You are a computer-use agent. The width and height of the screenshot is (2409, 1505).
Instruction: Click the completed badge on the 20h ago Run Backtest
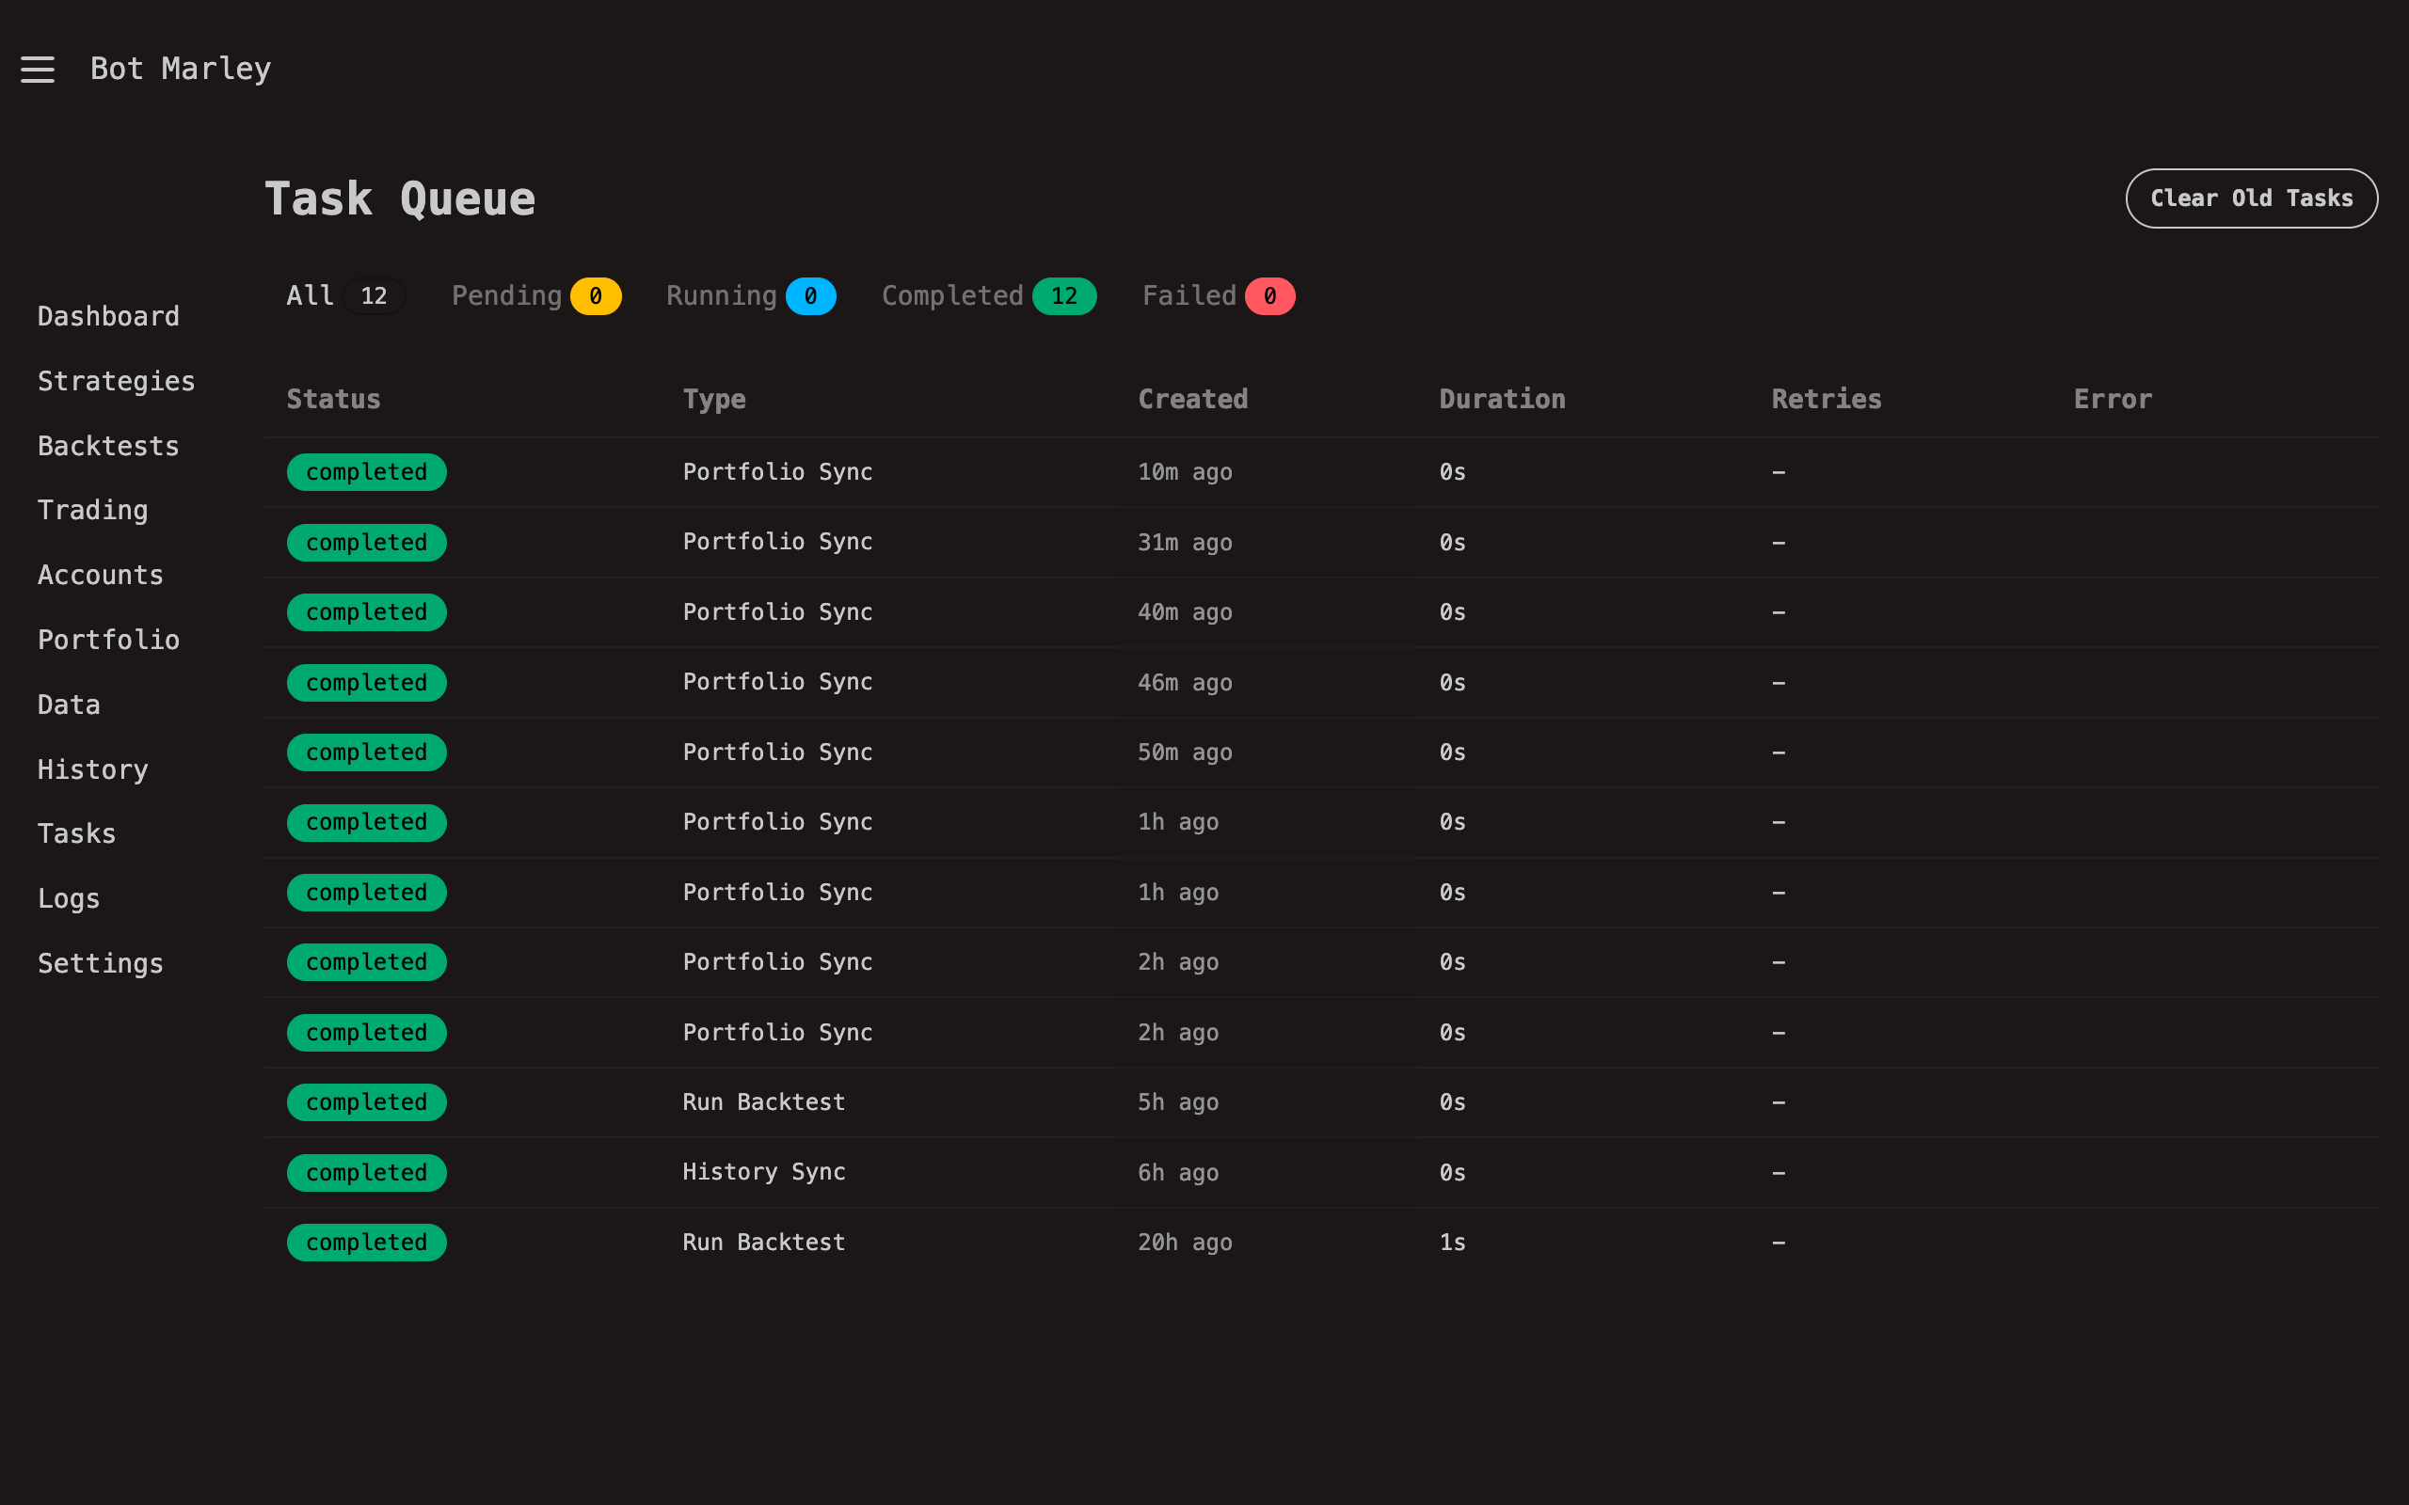[x=366, y=1243]
